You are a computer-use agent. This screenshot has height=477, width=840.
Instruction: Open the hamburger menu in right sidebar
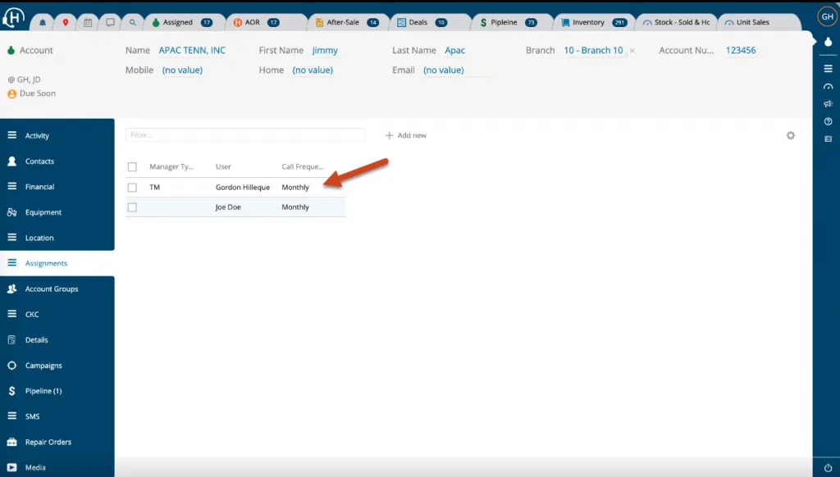[x=828, y=69]
